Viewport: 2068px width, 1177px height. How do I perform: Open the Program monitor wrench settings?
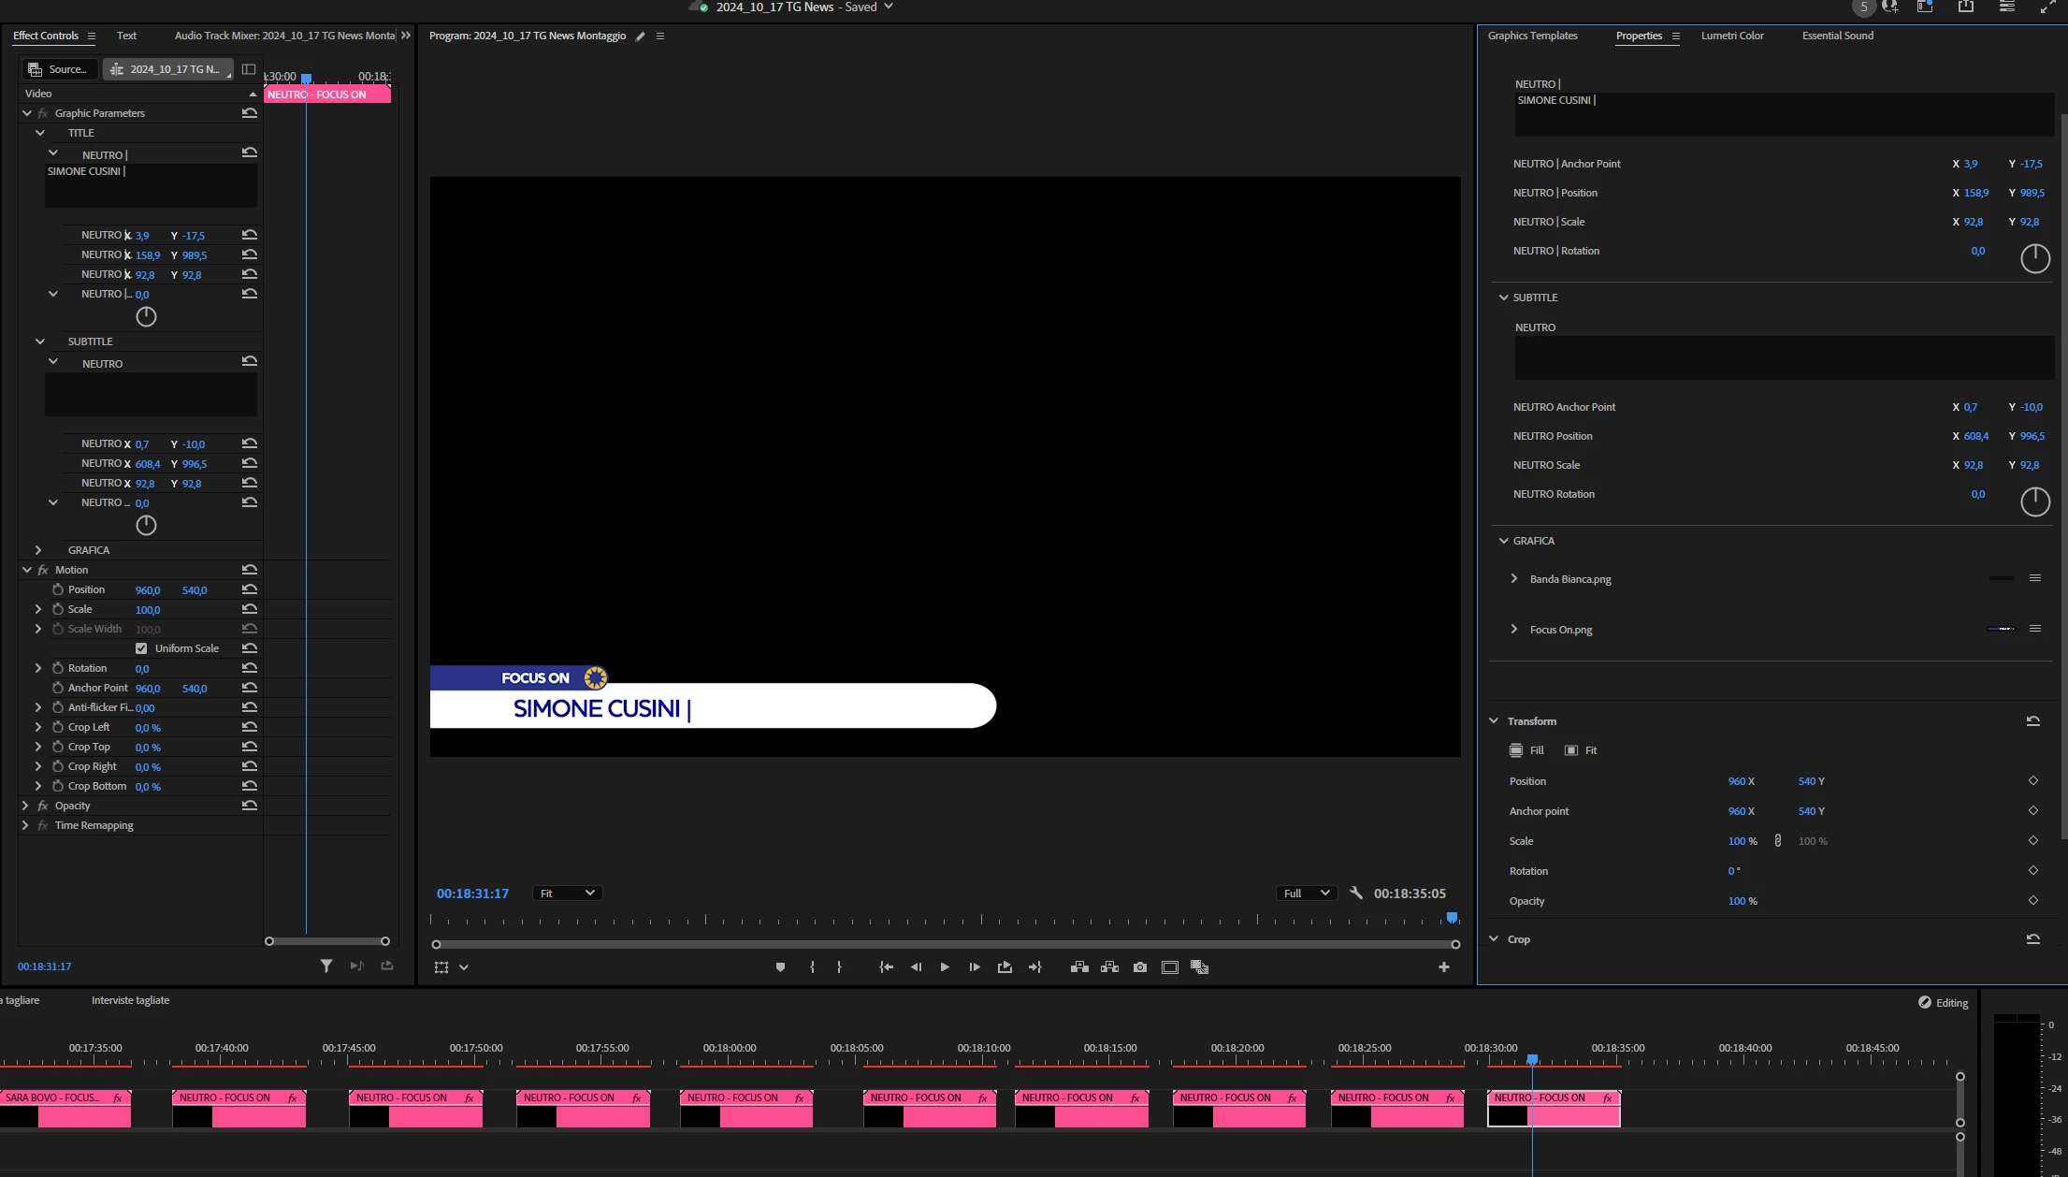[x=1356, y=894]
